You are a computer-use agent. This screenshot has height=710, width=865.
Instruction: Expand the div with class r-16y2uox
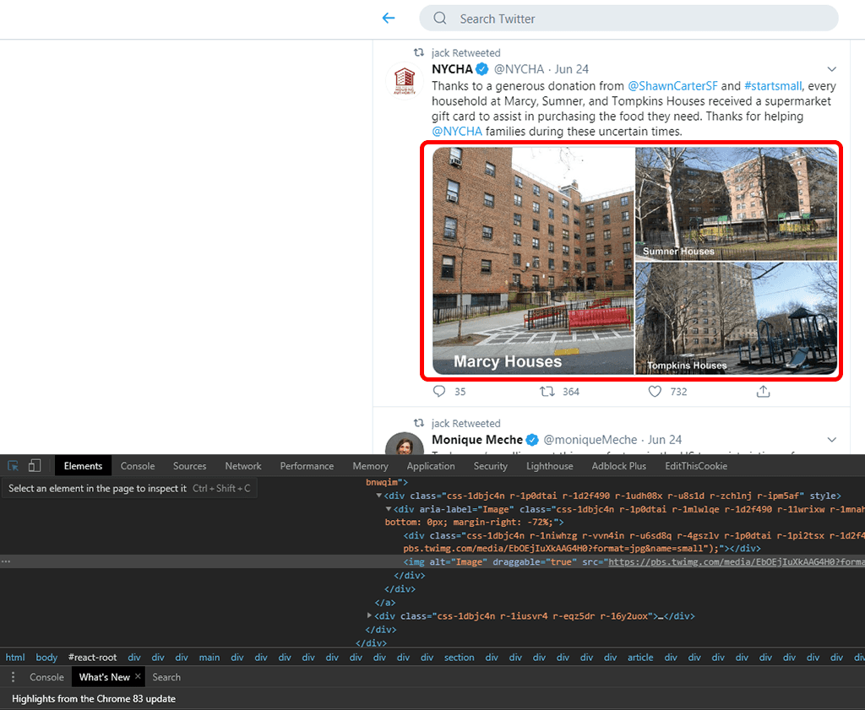[x=370, y=615]
